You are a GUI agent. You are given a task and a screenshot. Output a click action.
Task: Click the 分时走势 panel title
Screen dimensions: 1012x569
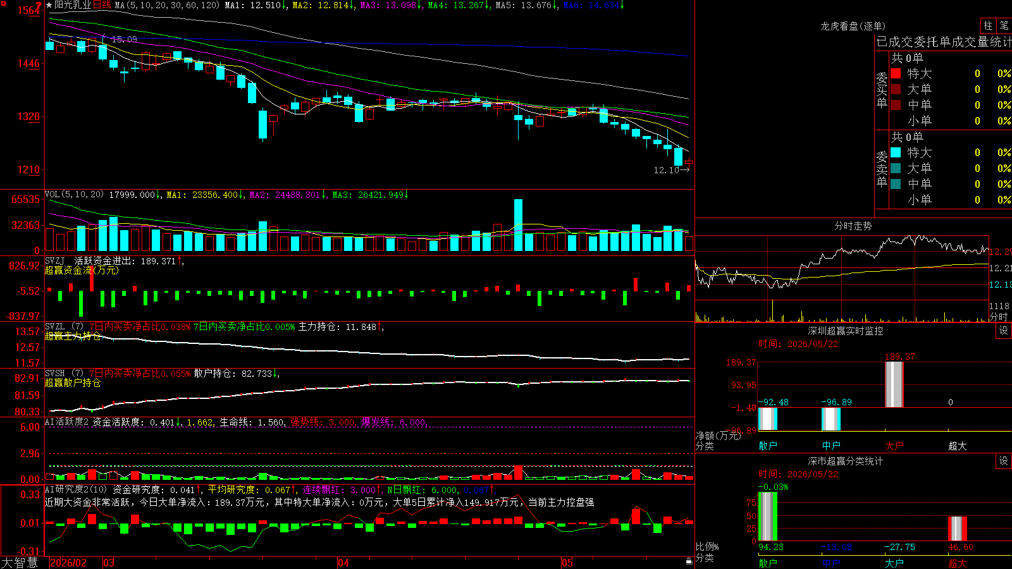(853, 226)
